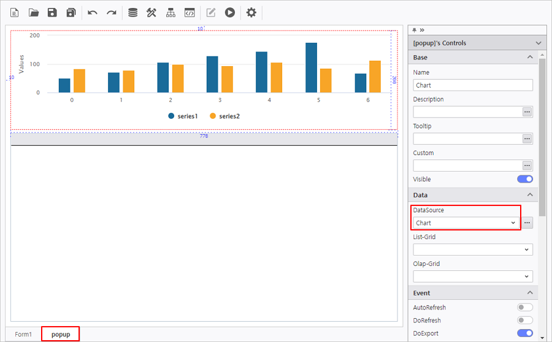Open the database stack icon
This screenshot has width=552, height=342.
tap(132, 12)
